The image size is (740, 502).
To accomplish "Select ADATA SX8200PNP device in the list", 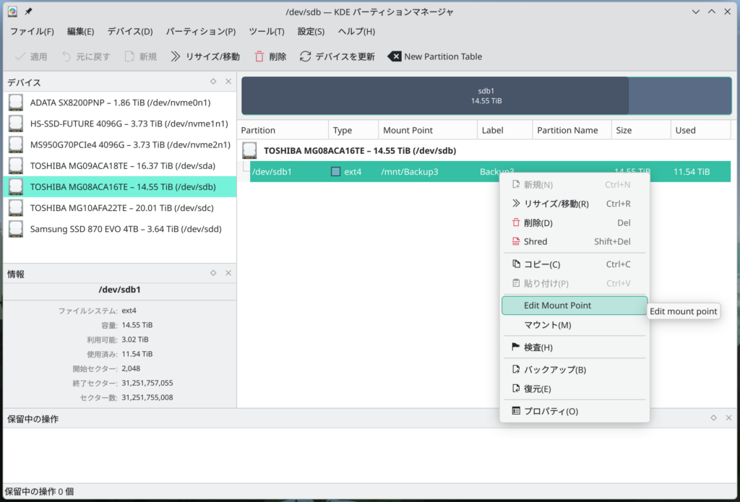I will tap(119, 103).
